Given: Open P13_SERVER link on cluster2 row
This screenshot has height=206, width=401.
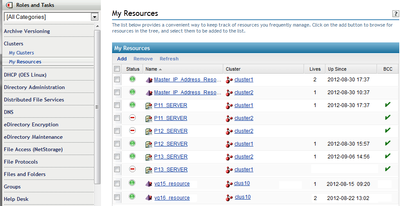Looking at the screenshot, I should pos(170,157).
